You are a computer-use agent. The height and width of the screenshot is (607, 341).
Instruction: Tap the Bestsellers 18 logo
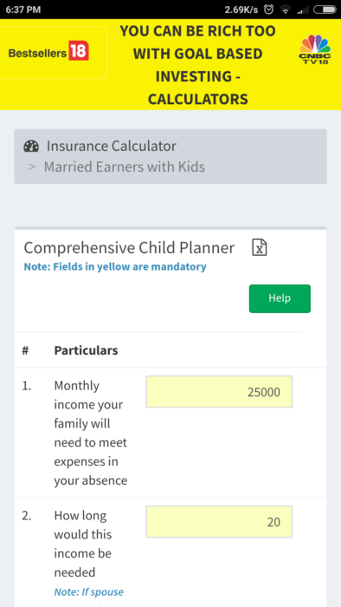pos(48,51)
